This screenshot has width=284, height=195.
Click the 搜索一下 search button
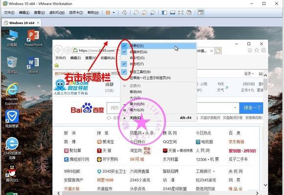[x=251, y=108]
